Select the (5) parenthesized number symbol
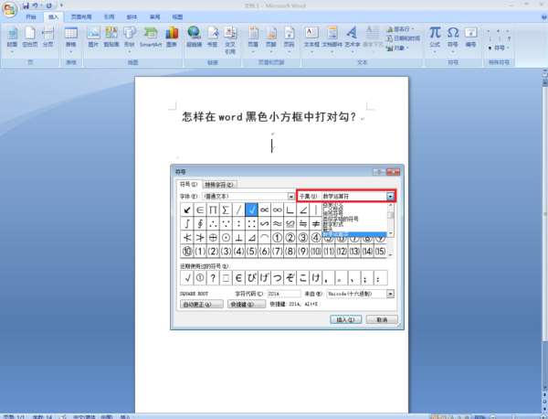Image resolution: width=548 pixels, height=419 pixels. click(x=252, y=251)
